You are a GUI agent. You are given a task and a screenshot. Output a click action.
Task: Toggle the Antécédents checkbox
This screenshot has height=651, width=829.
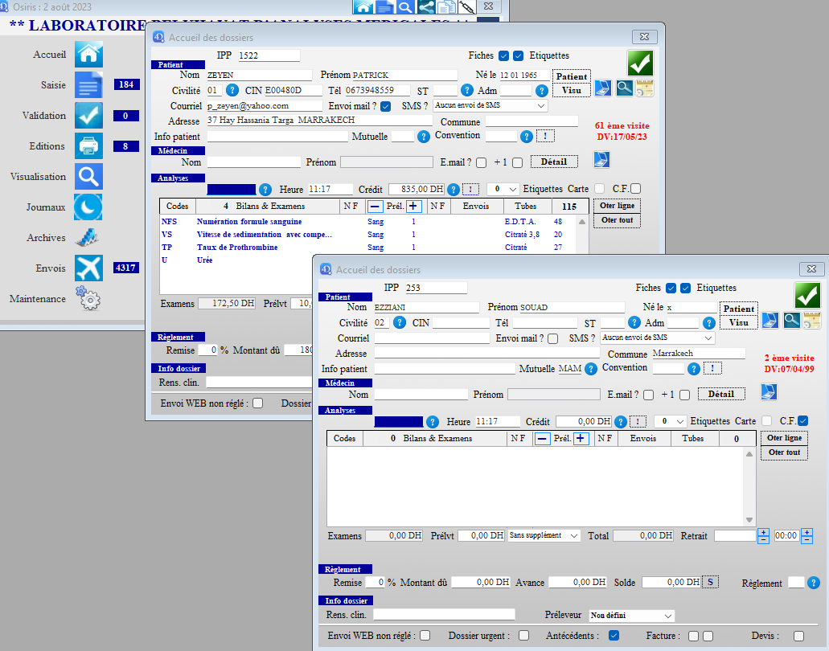pos(614,635)
